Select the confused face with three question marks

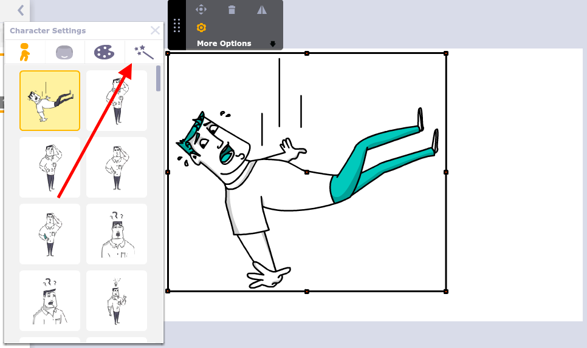tap(50, 301)
